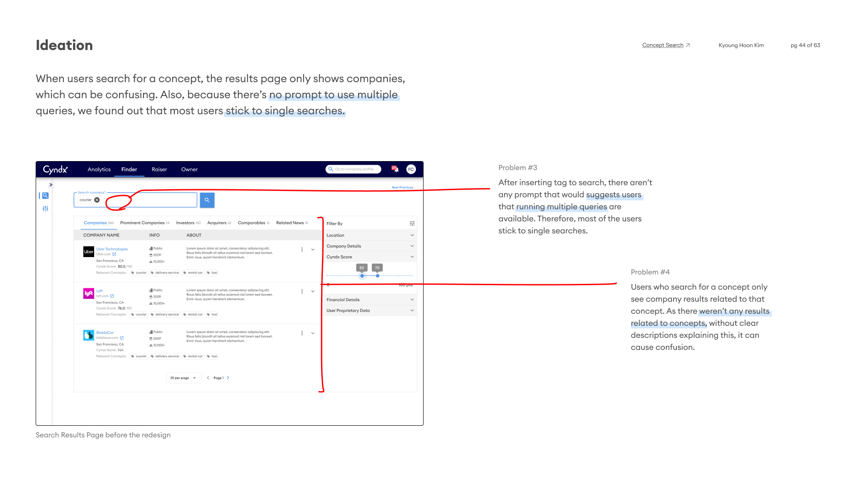Switch to the Related News tab
856x482 pixels.
coord(292,223)
